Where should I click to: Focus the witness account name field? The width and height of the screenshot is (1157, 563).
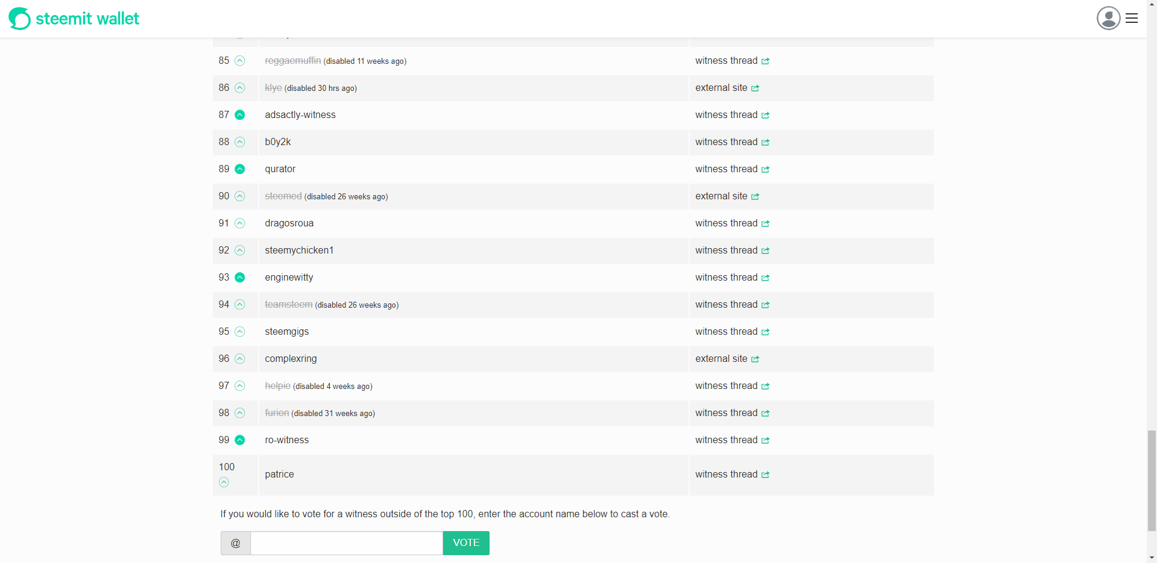coord(346,543)
